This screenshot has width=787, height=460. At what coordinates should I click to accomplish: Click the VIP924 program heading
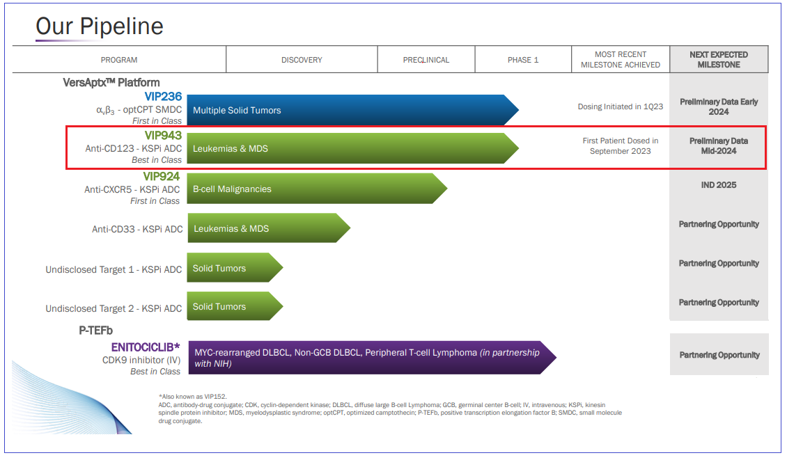pos(162,176)
